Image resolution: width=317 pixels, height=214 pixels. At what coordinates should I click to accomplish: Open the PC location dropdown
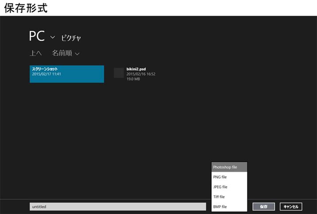[x=37, y=36]
